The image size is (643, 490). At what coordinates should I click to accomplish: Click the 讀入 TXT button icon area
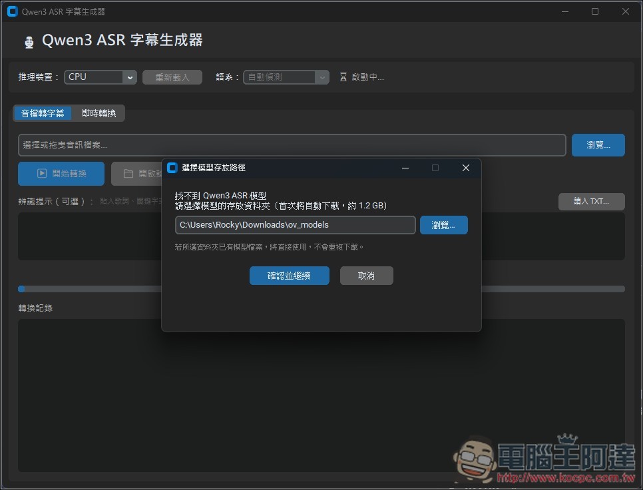591,201
